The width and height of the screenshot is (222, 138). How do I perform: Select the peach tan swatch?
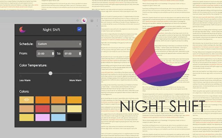coord(26,109)
